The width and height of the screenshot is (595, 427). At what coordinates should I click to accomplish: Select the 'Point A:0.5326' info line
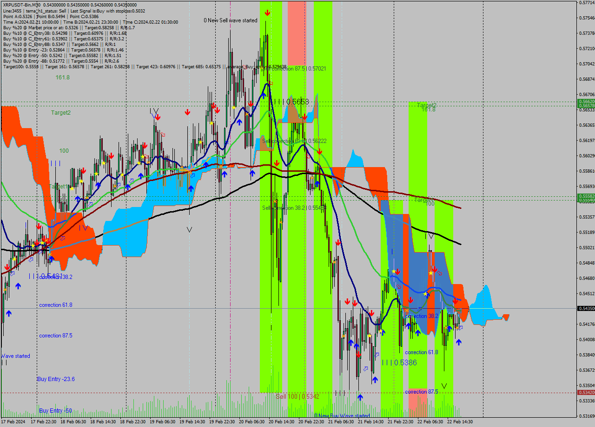[51, 16]
